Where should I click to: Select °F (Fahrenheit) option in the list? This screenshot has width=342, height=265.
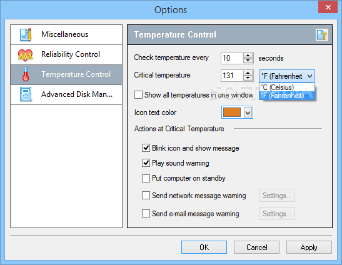point(286,96)
